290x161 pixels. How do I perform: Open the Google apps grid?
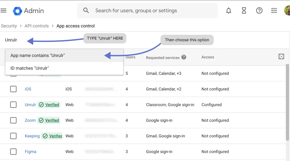click(x=274, y=11)
